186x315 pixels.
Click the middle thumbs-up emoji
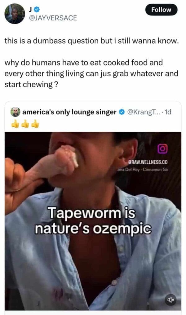coord(25,124)
